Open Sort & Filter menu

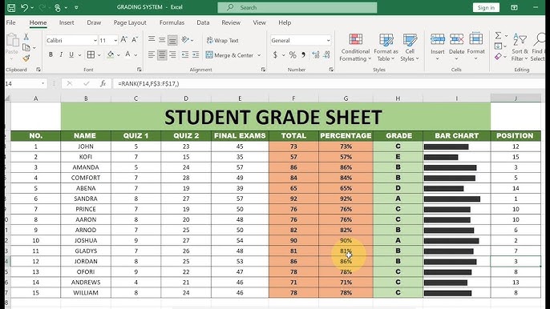click(520, 48)
